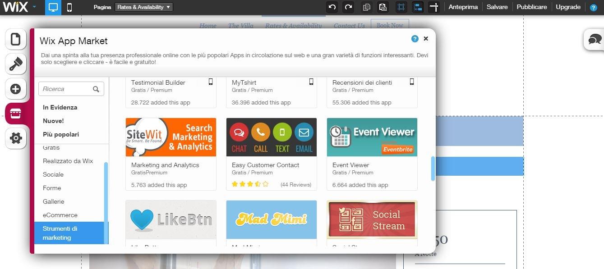604x269 pixels.
Task: Select the eCommerce category
Action: coord(60,215)
